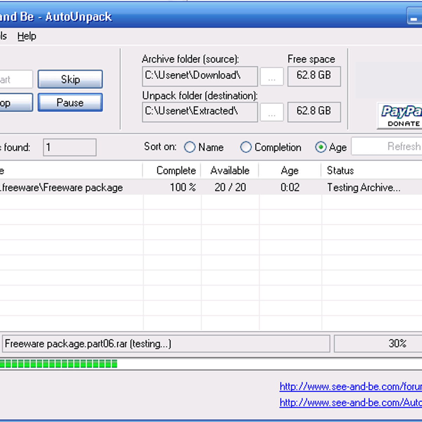This screenshot has height=422, width=422.
Task: Open the Help menu
Action: pos(27,36)
